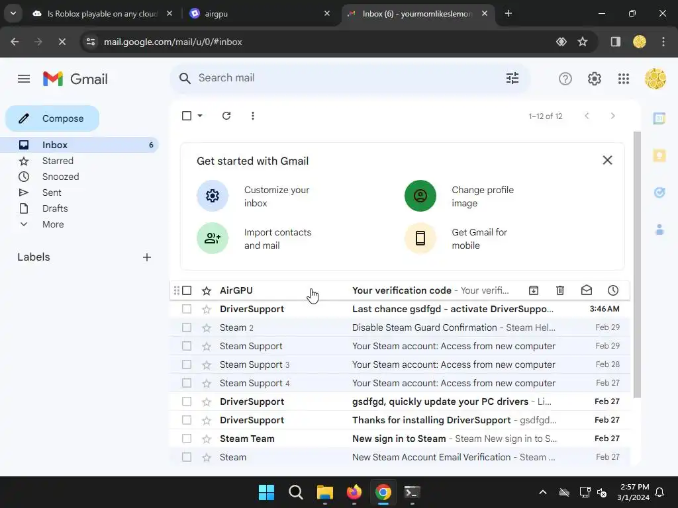Screen dimensions: 678x508
Task: Create a new label with plus icon
Action: point(147,257)
